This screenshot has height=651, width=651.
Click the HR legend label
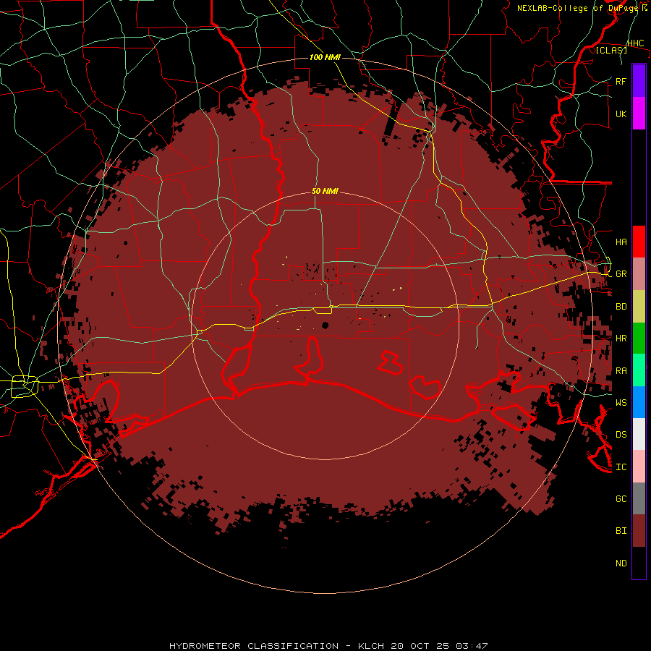pos(621,339)
